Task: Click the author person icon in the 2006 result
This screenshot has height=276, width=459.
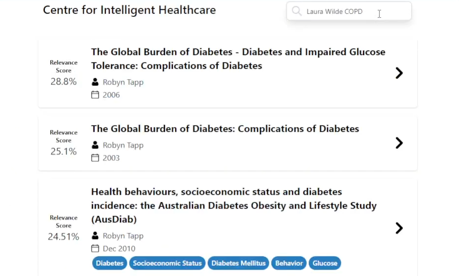Action: tap(96, 82)
